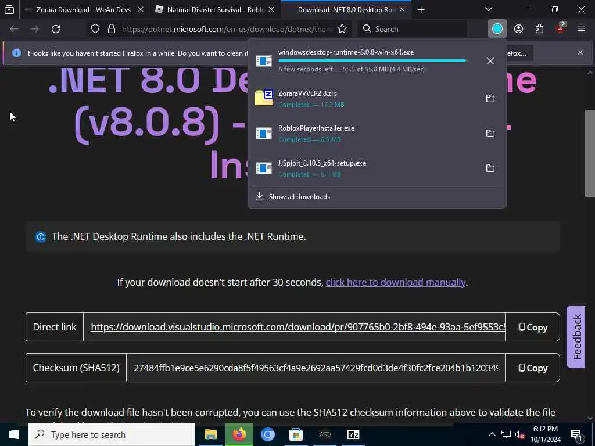Reload the current page
Viewport: 595px width, 446px height.
point(56,29)
